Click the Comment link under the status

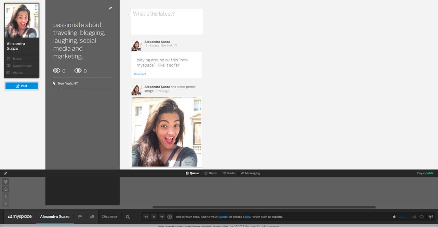[x=140, y=74]
